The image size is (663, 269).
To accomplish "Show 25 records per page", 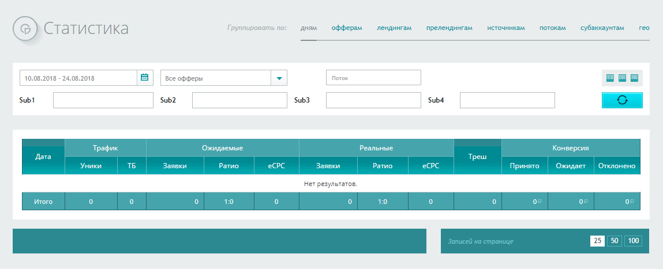I will (x=597, y=241).
